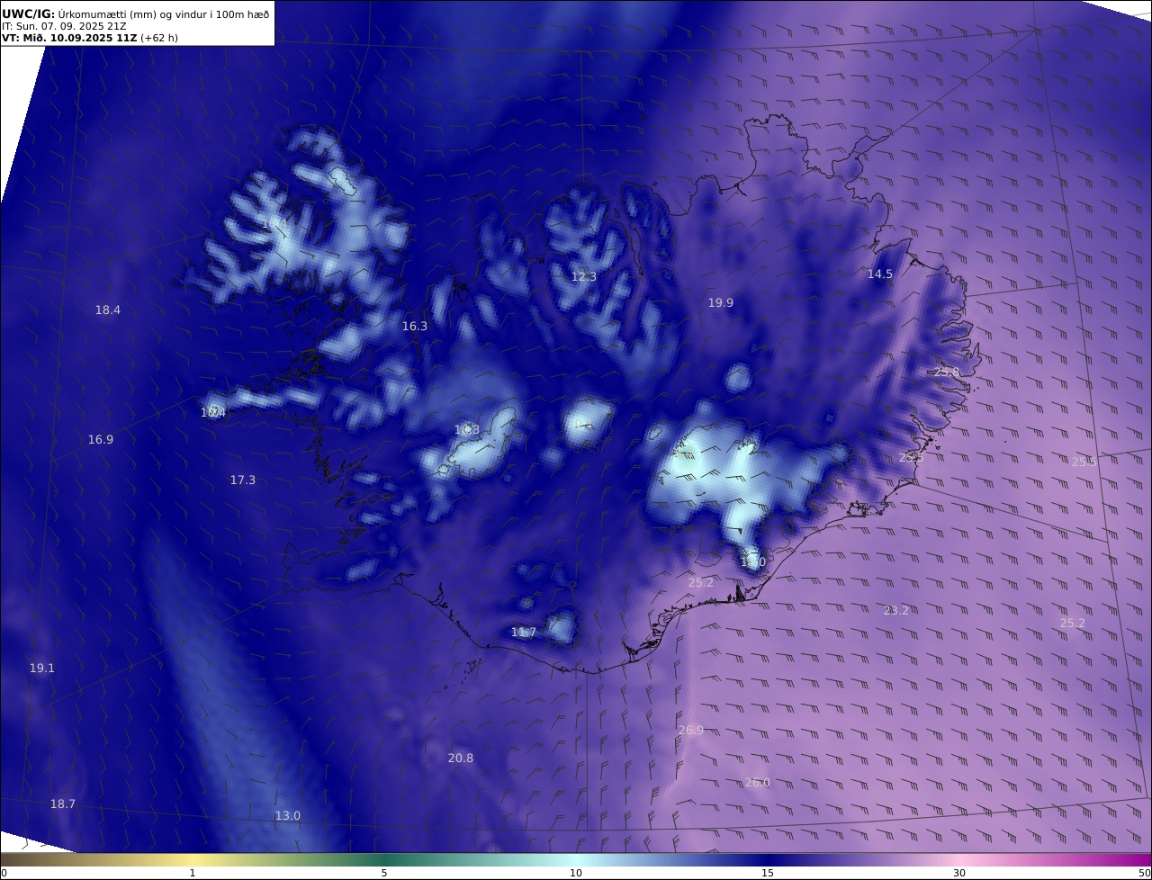The image size is (1152, 880).
Task: Click the 26.9 value label
Action: [691, 731]
